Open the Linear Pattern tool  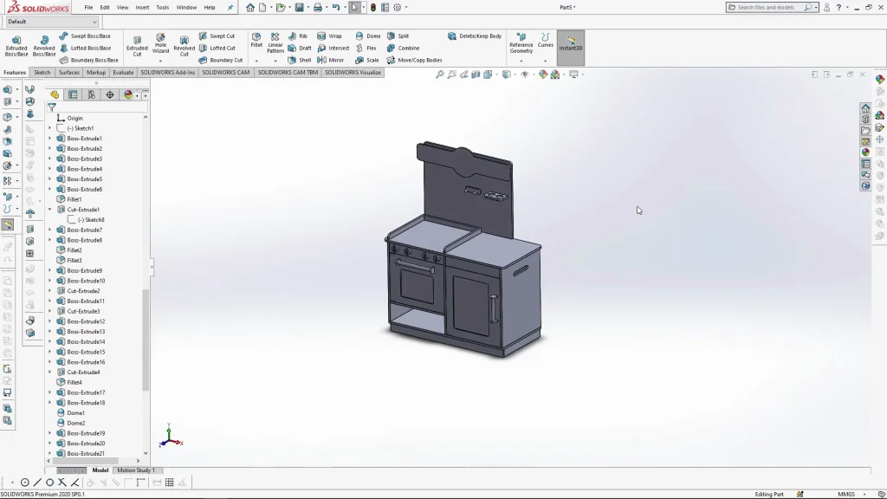point(275,42)
